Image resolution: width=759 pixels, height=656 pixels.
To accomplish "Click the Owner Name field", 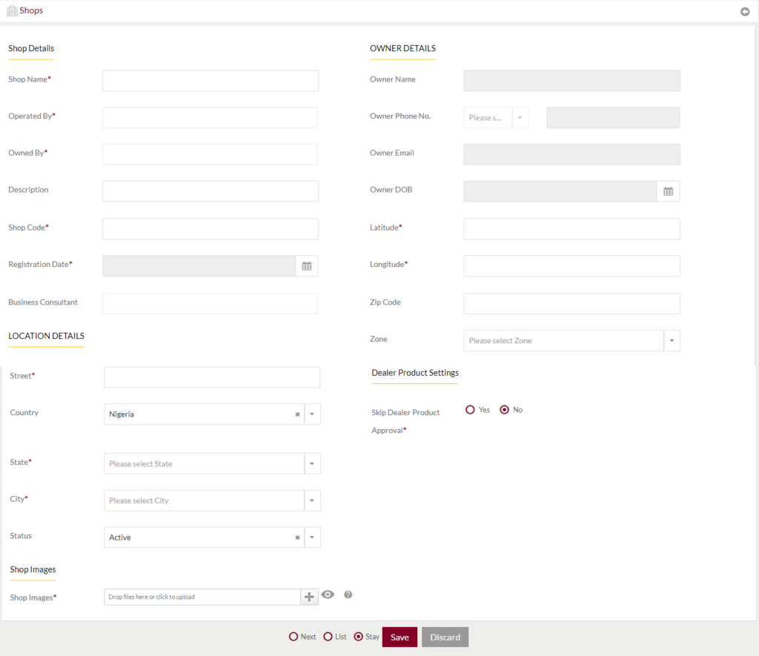I will pos(571,81).
